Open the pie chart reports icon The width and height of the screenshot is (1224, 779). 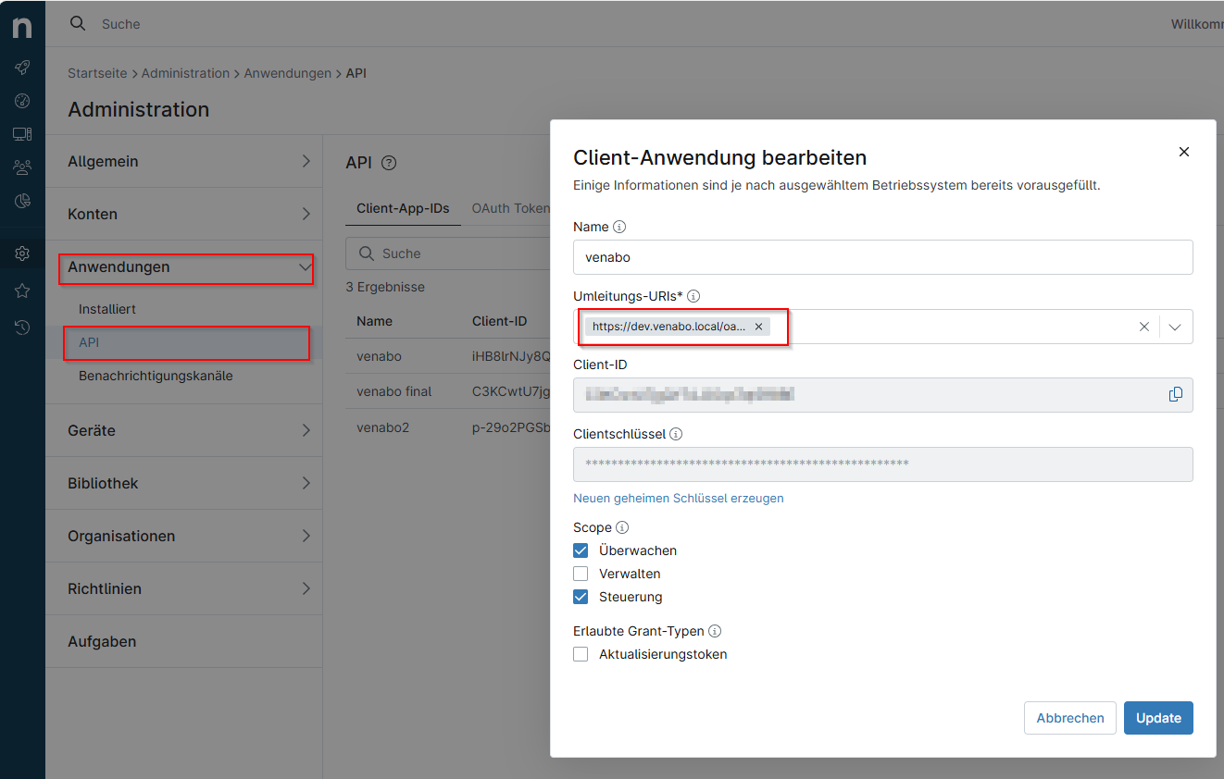pyautogui.click(x=22, y=201)
